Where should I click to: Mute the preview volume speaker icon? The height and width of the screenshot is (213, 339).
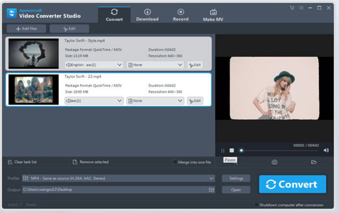(x=326, y=150)
